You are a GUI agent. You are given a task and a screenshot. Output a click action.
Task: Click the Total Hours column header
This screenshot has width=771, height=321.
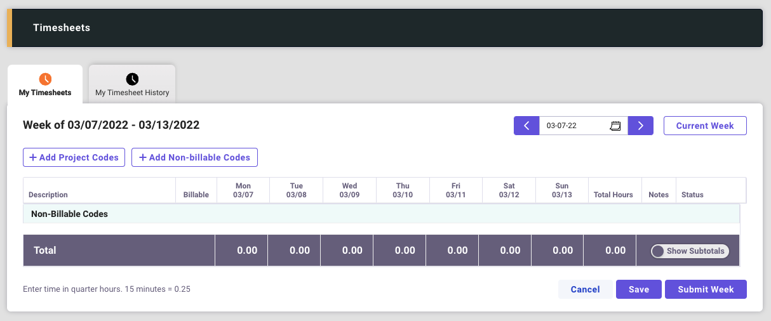coord(613,195)
